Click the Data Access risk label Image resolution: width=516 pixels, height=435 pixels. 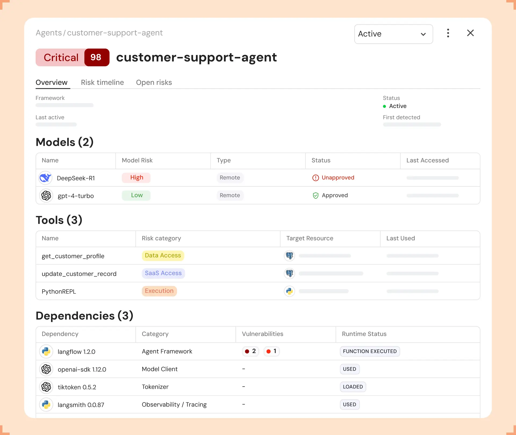point(163,255)
